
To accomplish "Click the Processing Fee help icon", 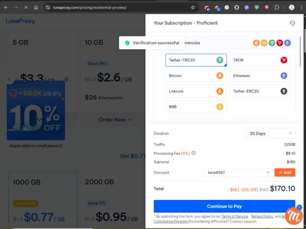I will (193, 153).
